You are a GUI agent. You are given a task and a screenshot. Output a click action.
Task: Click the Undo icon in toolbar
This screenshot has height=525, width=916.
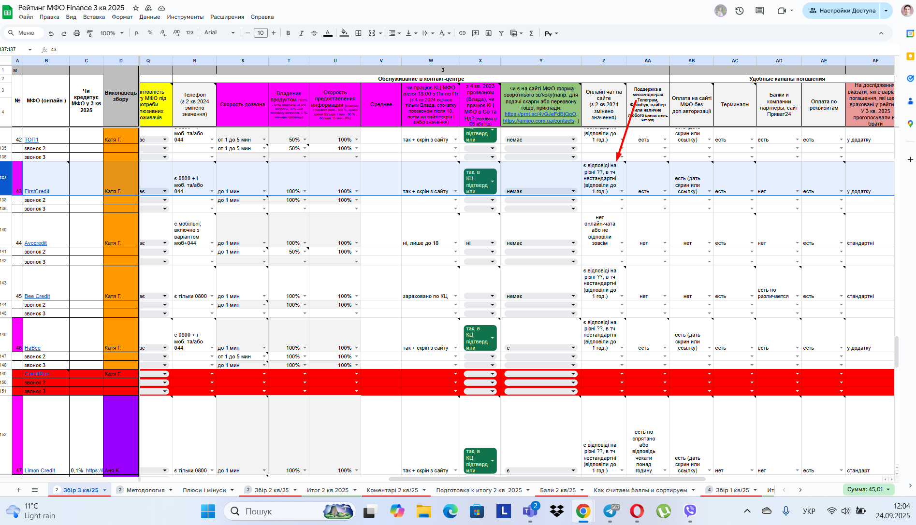point(51,33)
